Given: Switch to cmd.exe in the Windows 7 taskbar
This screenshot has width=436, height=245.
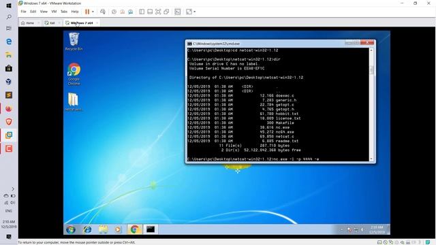Looking at the screenshot, I should coord(151,229).
